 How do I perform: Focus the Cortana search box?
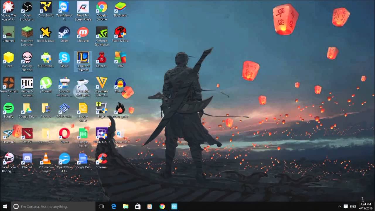(x=53, y=206)
